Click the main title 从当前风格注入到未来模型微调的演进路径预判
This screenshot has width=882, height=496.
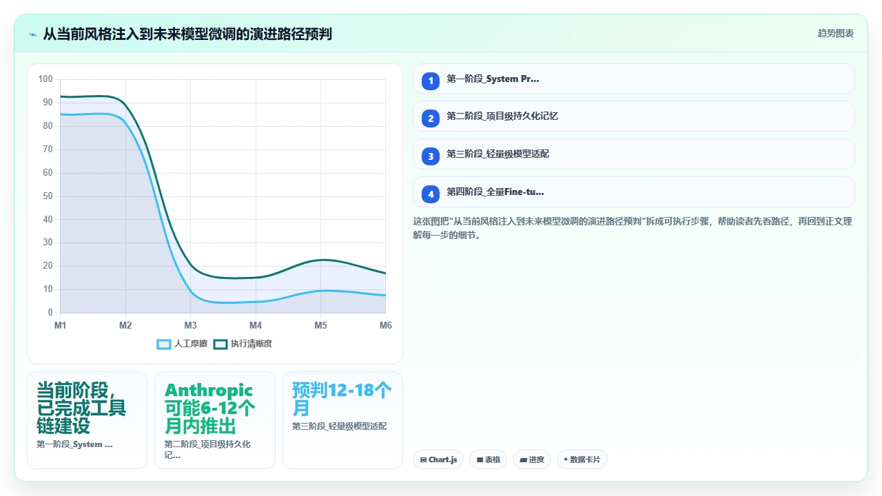pos(187,34)
